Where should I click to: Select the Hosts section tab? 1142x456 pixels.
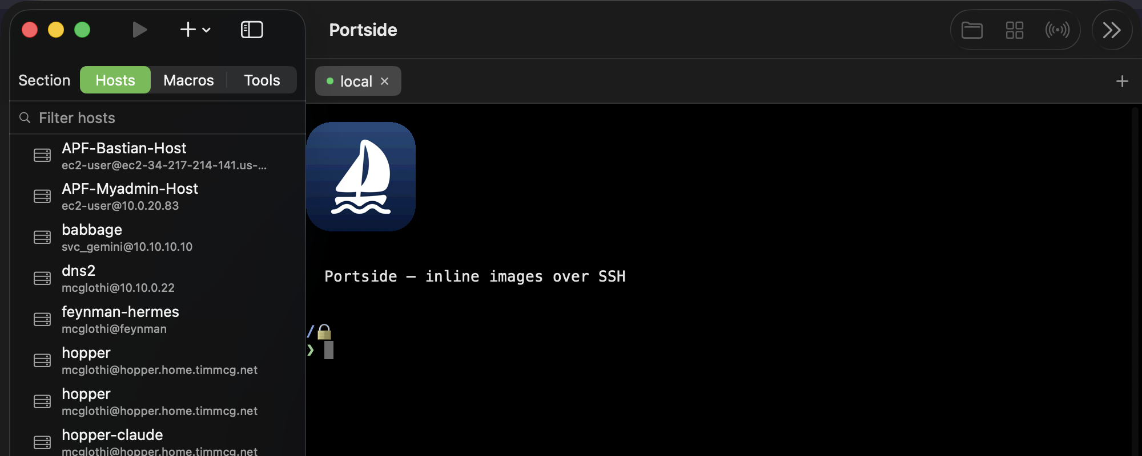point(115,80)
